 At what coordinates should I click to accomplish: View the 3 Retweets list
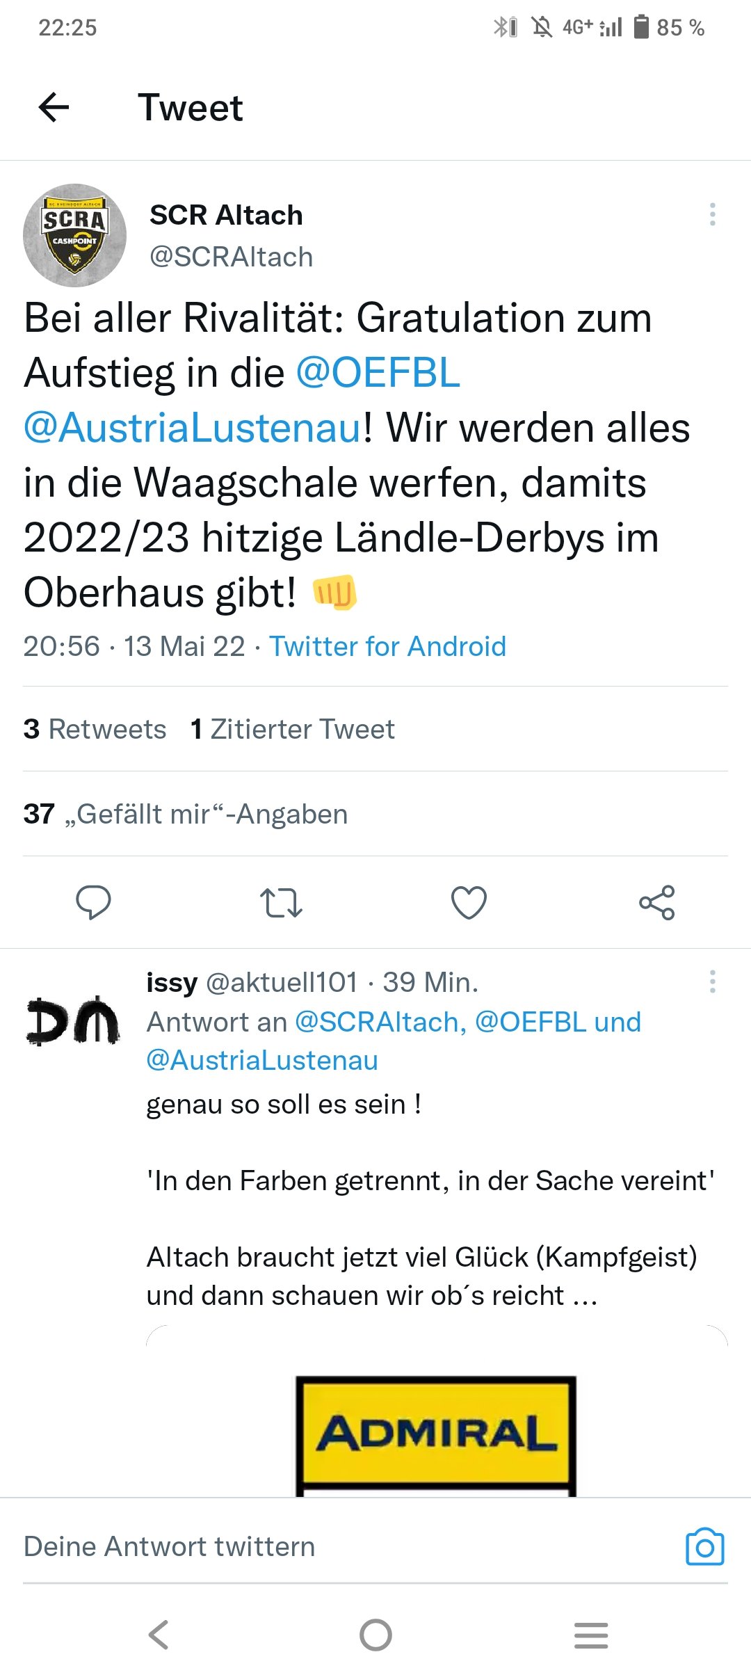point(95,729)
